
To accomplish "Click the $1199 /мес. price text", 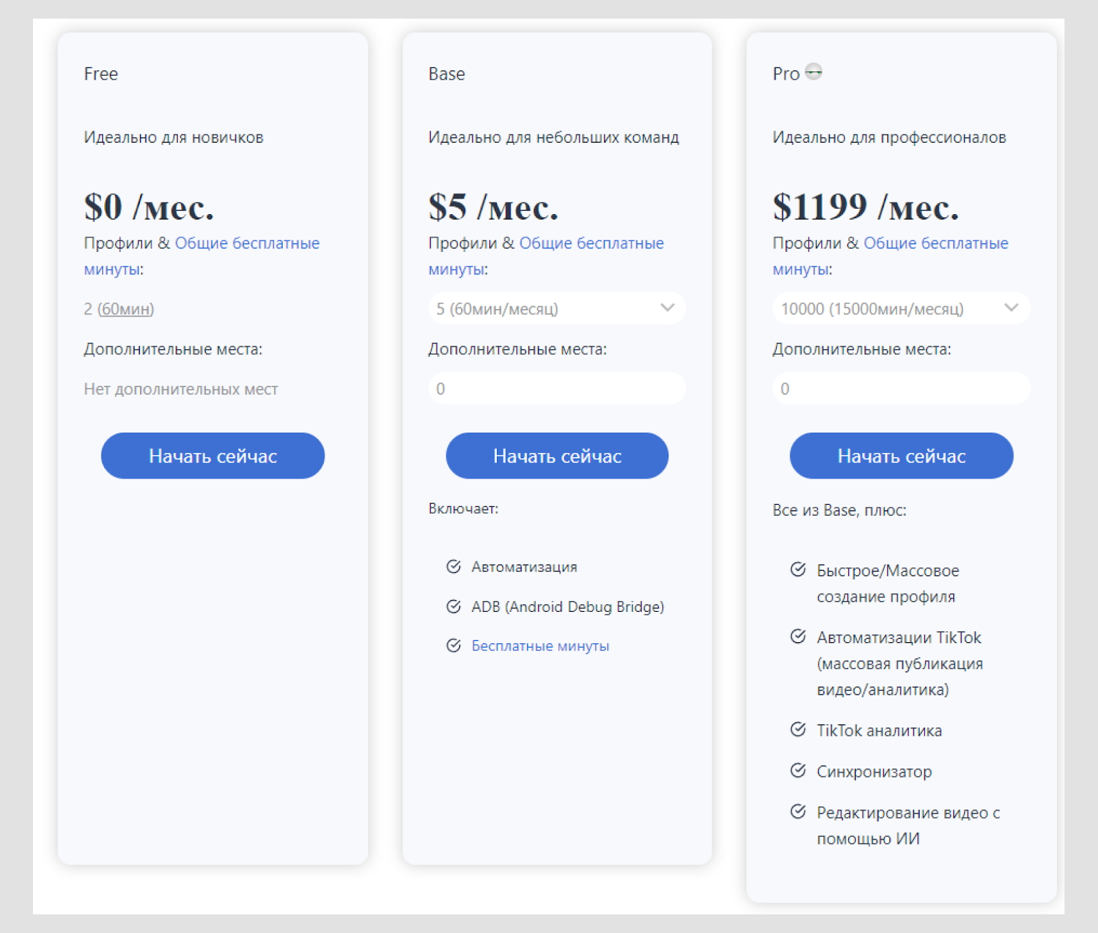I will [x=865, y=207].
